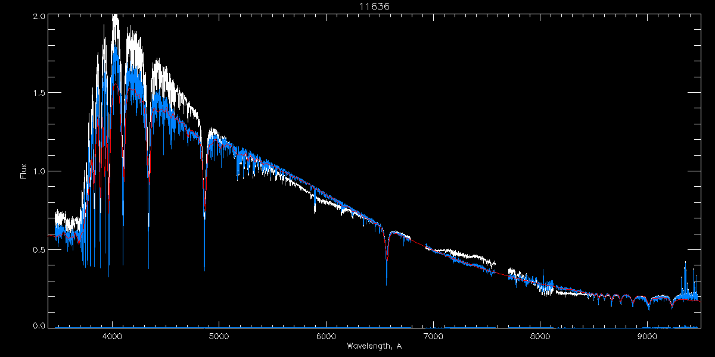Click the y-axis tick label 0.0
The height and width of the screenshot is (357, 715).
39,325
